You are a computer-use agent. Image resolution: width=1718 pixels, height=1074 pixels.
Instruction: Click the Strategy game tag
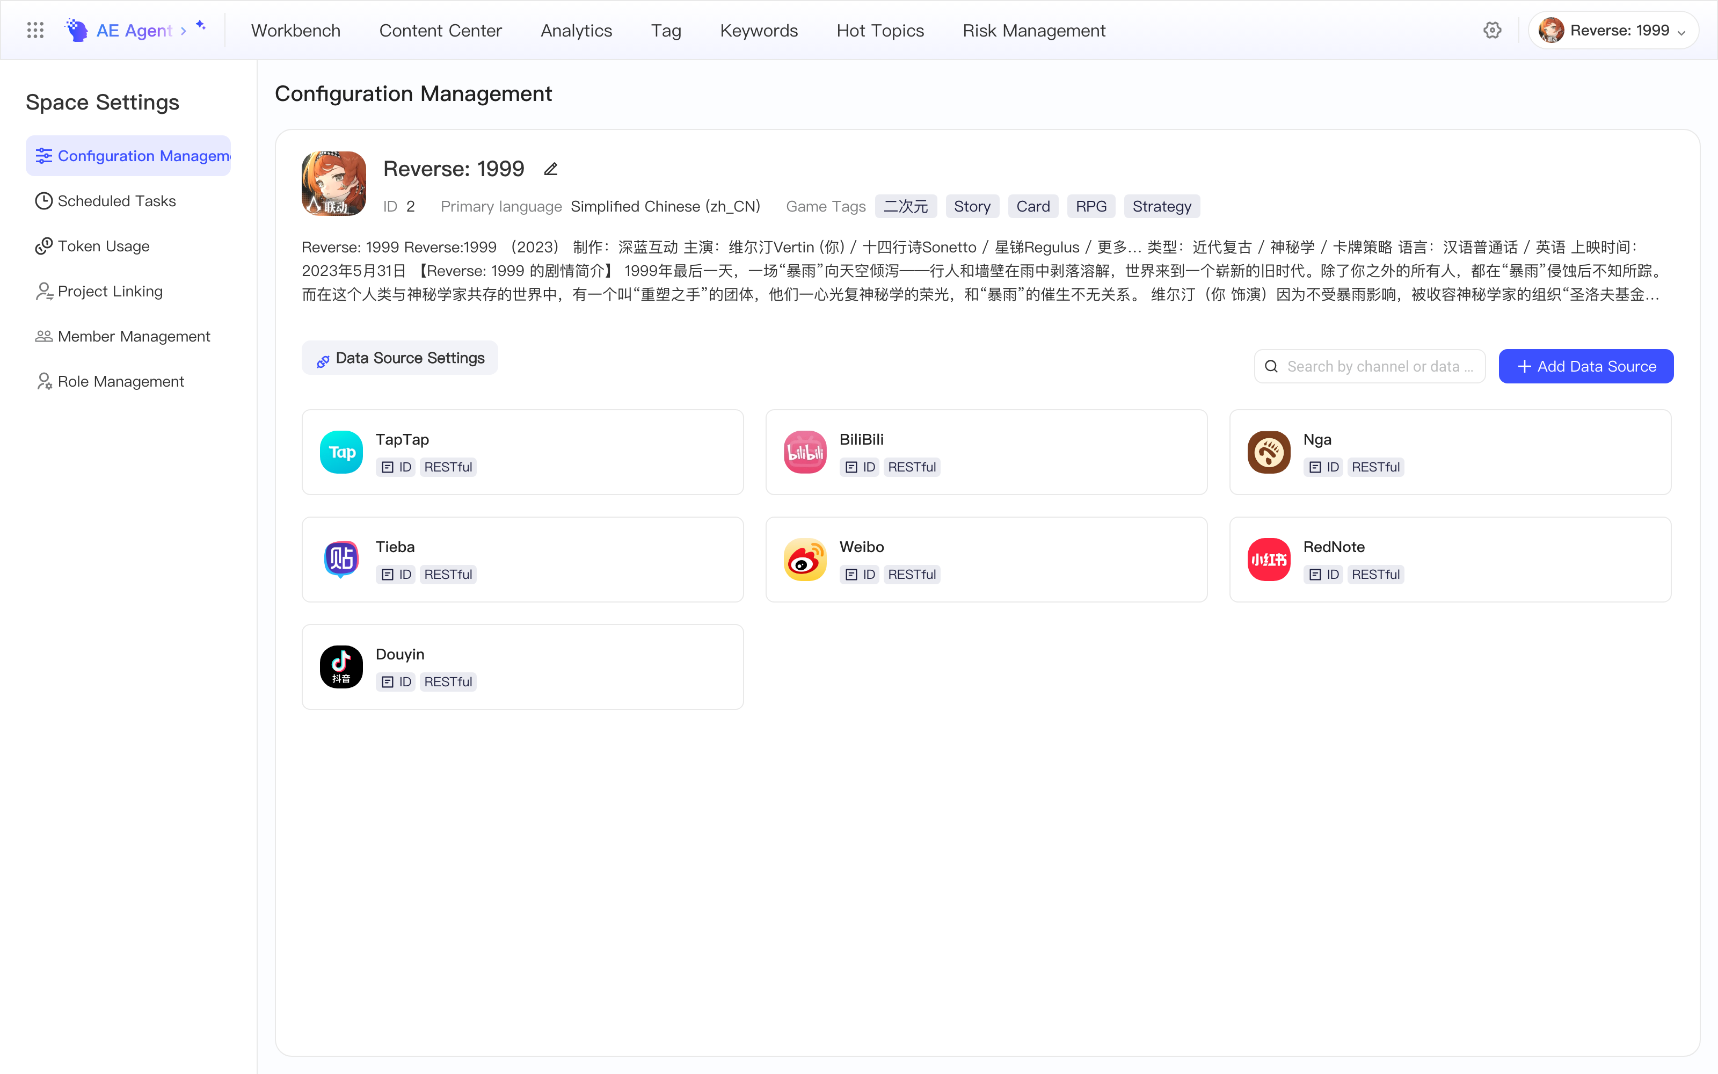click(x=1161, y=206)
